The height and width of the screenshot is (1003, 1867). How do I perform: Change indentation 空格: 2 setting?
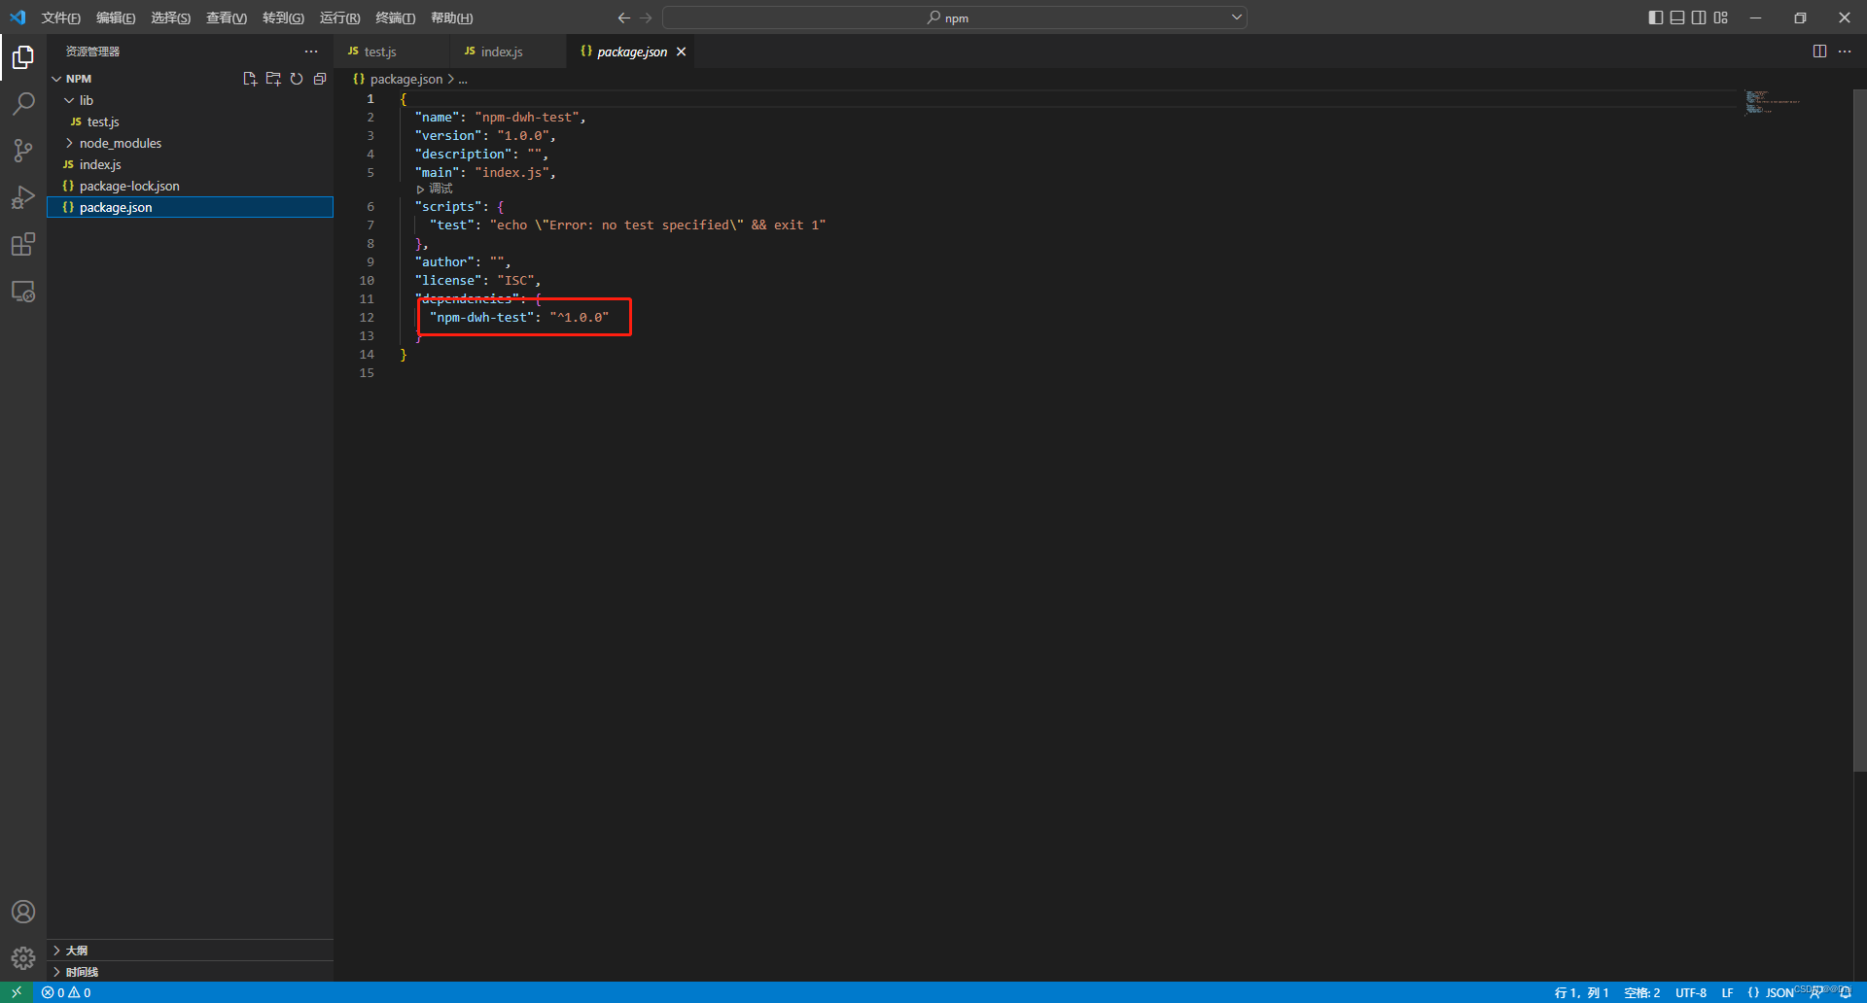click(x=1641, y=992)
